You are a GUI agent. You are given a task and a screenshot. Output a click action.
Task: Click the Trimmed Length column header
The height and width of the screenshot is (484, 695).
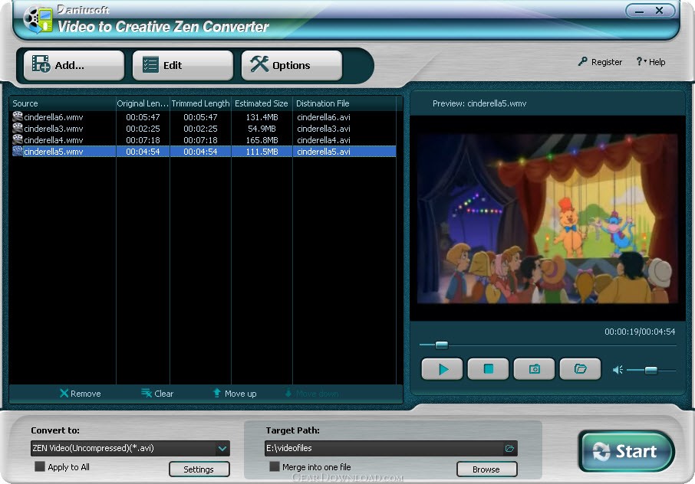200,103
